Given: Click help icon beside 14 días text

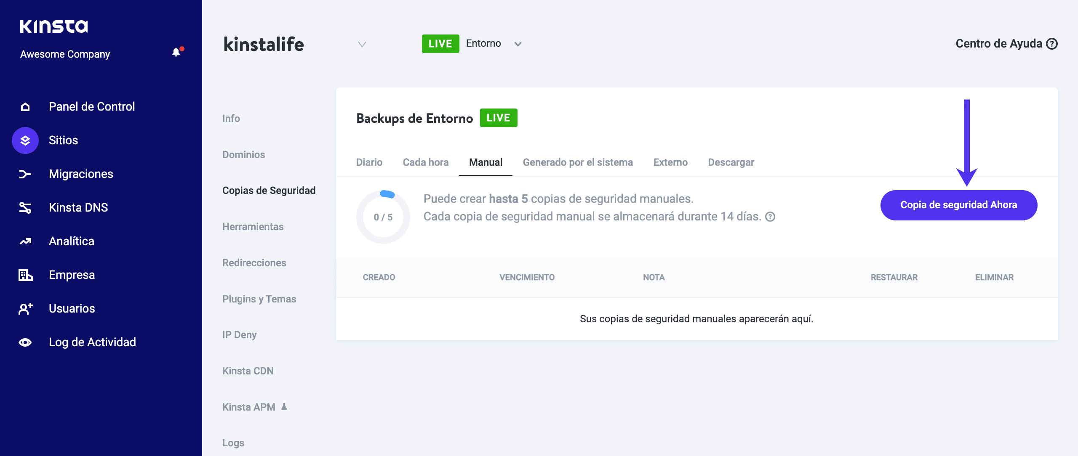Looking at the screenshot, I should (770, 217).
